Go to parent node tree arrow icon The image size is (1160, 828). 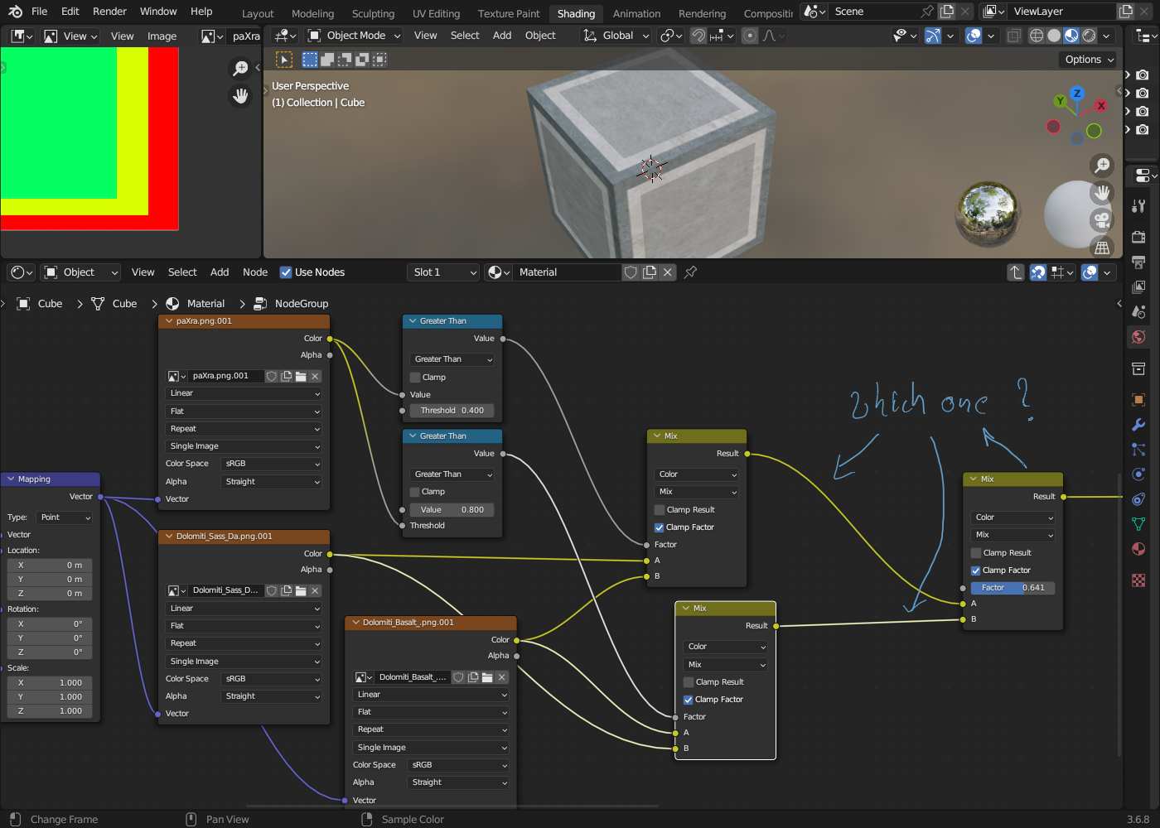pyautogui.click(x=1016, y=272)
